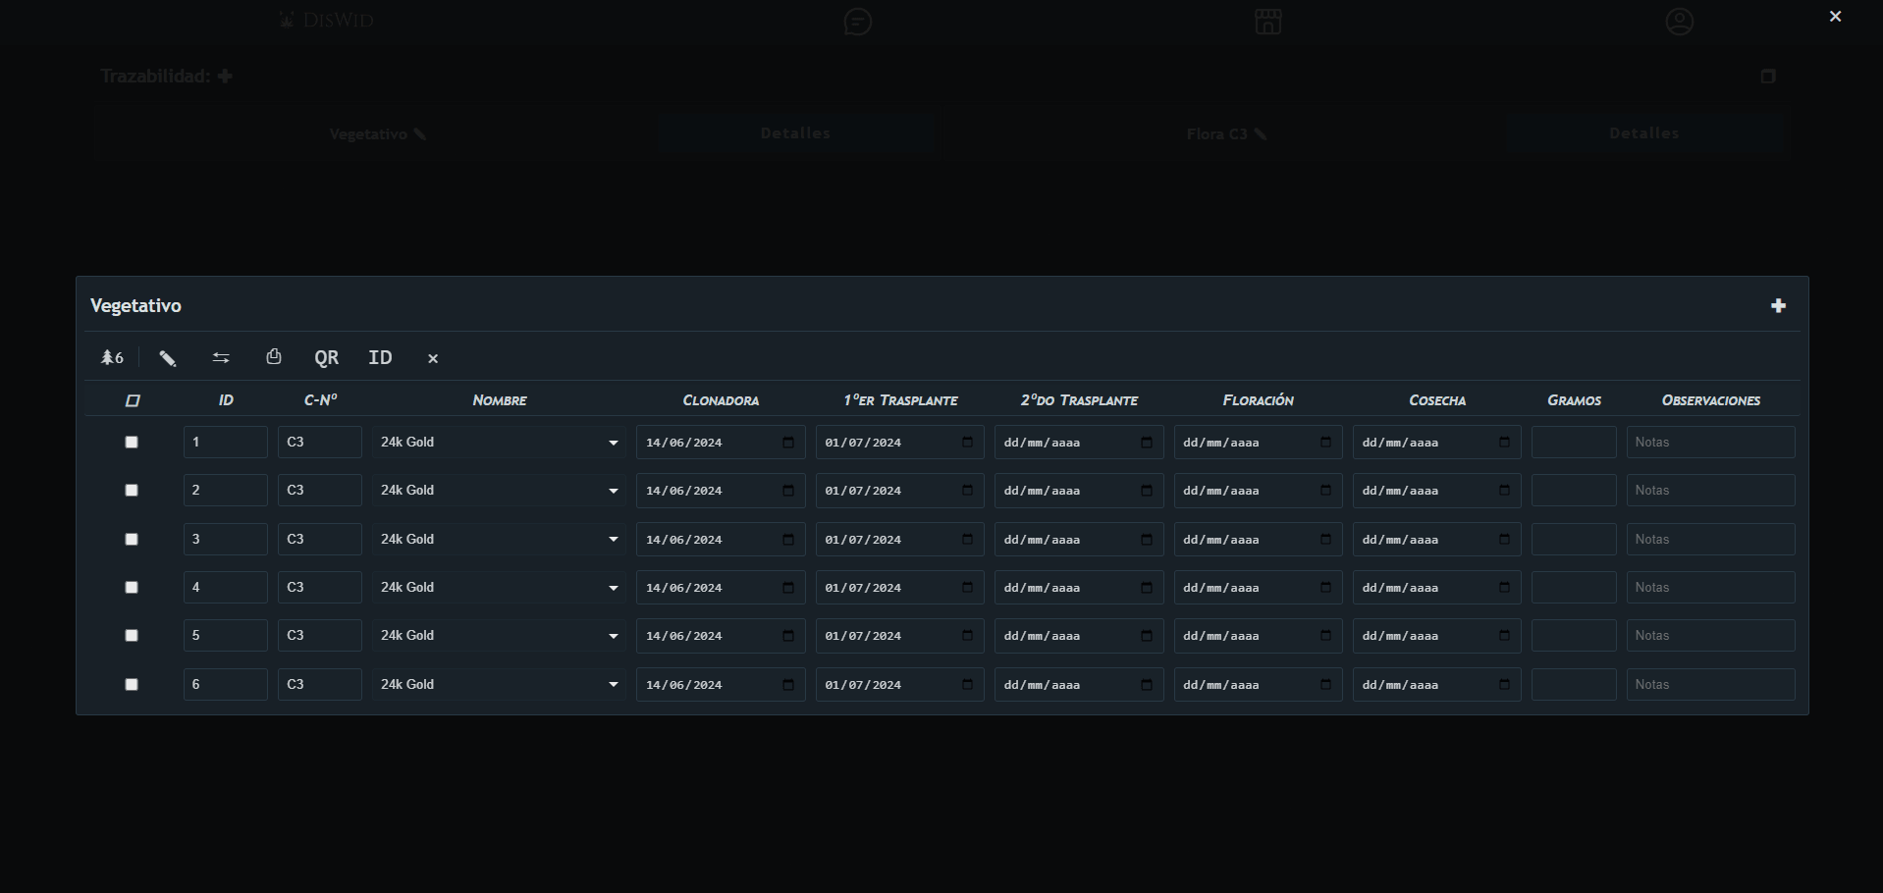Click the Gramos field in row 2

[1573, 491]
